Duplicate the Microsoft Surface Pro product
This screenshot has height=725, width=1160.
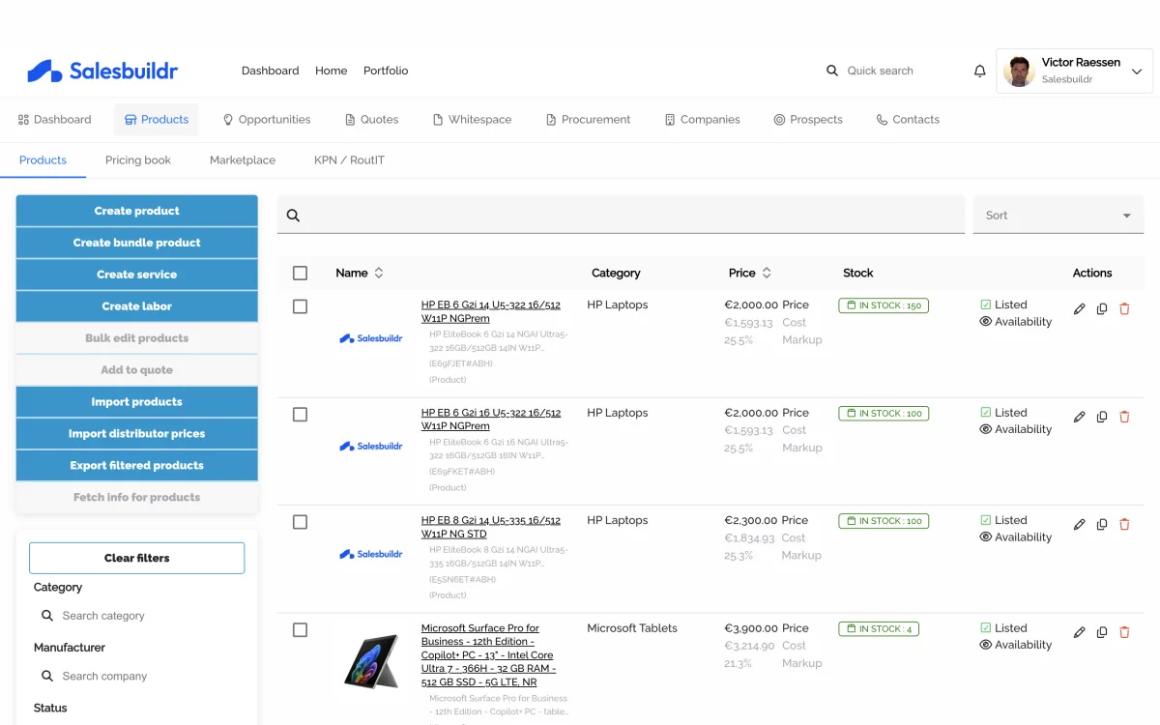[1102, 632]
